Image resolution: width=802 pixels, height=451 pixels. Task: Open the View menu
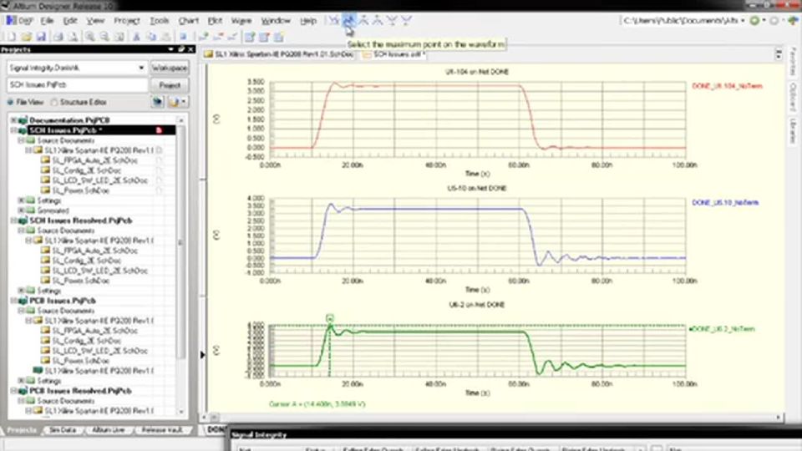click(95, 20)
